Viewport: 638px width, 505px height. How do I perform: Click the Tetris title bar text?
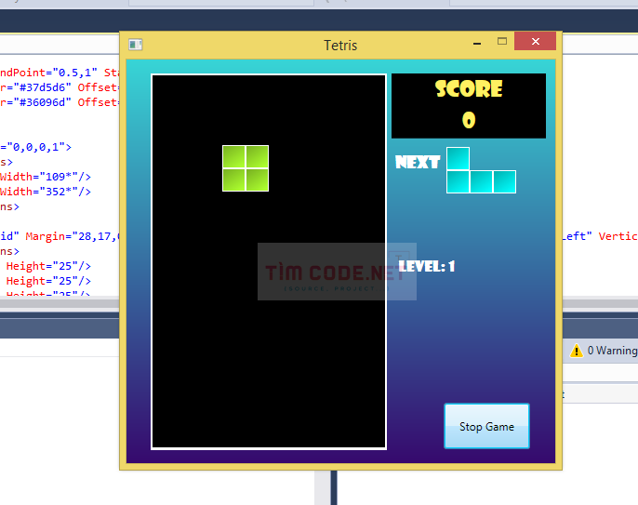click(340, 46)
